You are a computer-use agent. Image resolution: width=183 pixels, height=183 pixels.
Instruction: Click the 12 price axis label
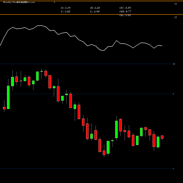pos(176,17)
